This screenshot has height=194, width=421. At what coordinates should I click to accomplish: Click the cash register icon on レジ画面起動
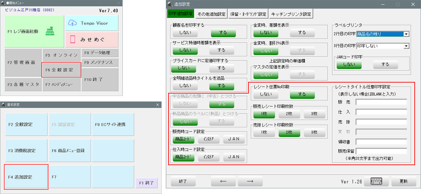coord(50,31)
